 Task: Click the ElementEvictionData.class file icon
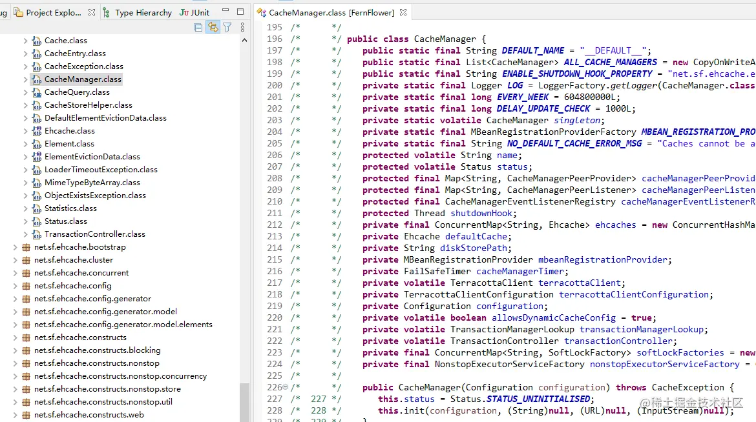click(37, 157)
